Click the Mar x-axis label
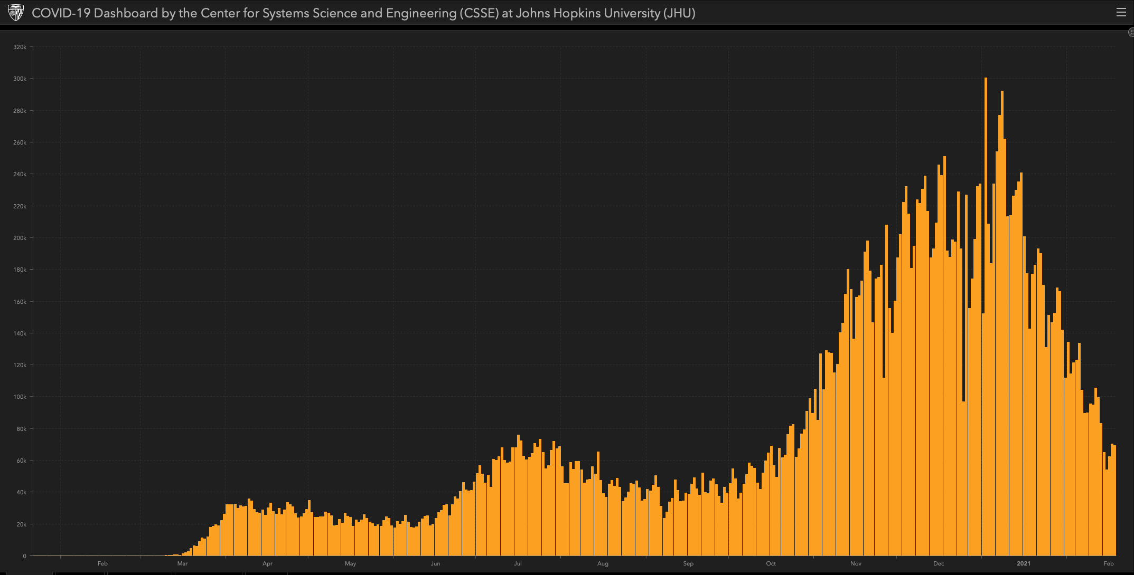Image resolution: width=1134 pixels, height=575 pixels. point(182,563)
